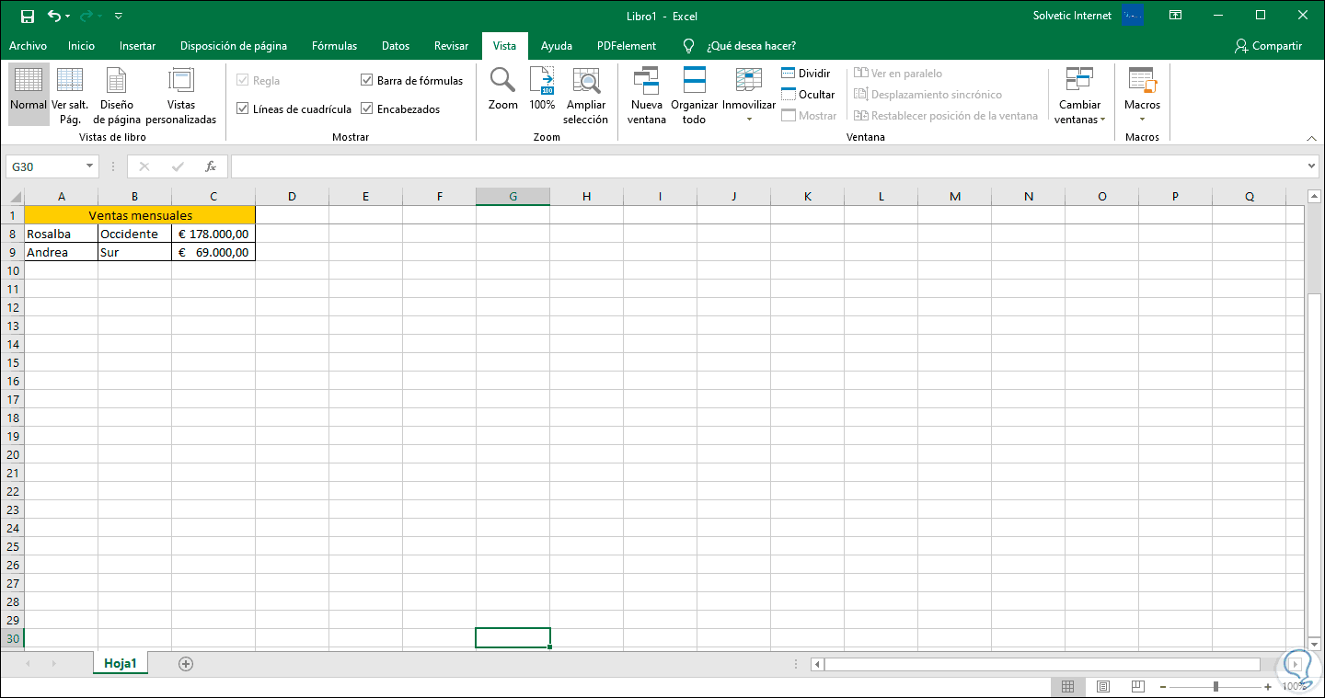The width and height of the screenshot is (1325, 698).
Task: Click Dividir to split the window
Action: 805,74
